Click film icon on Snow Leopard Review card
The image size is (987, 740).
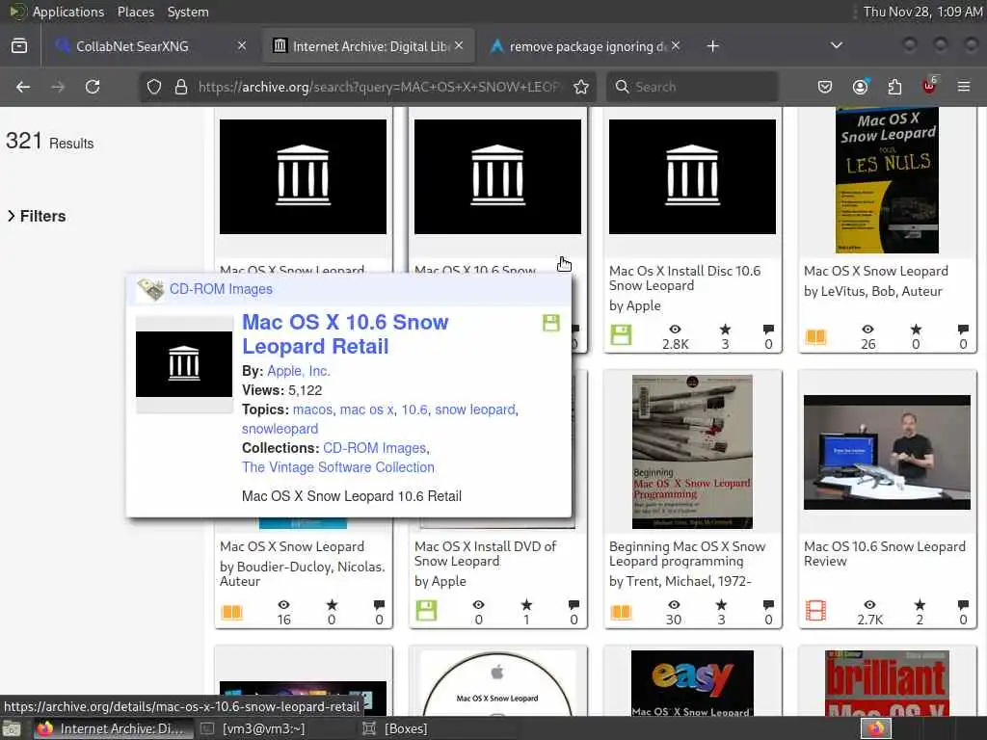coord(815,610)
